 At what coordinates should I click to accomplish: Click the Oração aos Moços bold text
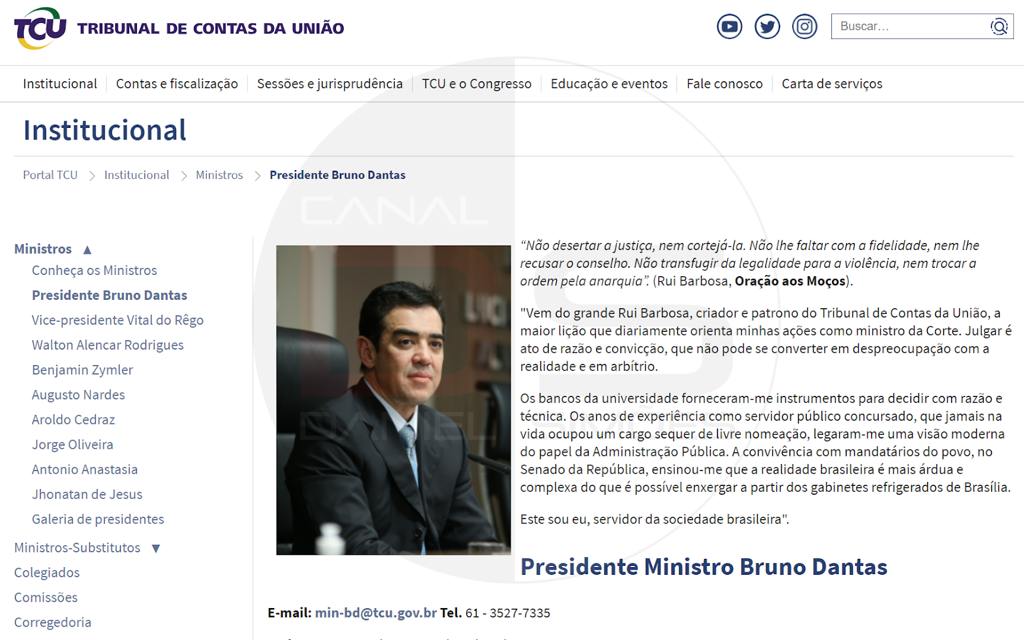click(790, 281)
